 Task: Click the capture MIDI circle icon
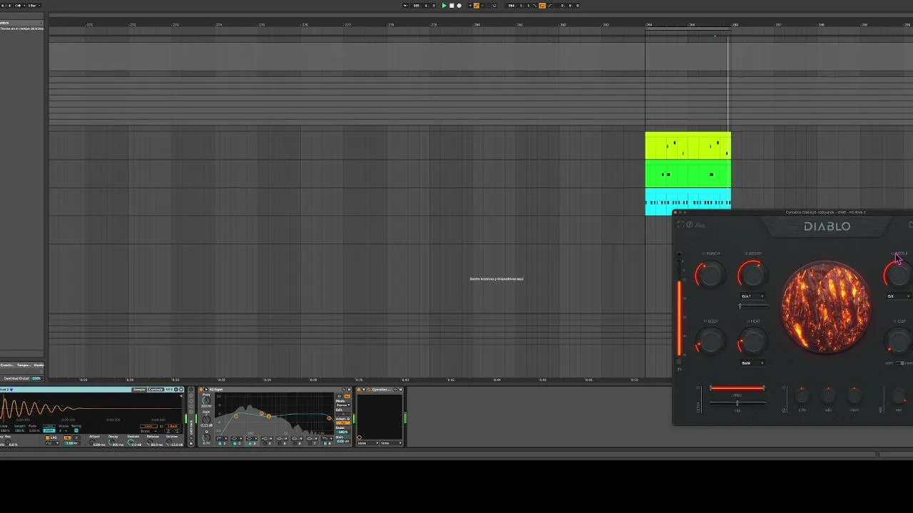[494, 6]
